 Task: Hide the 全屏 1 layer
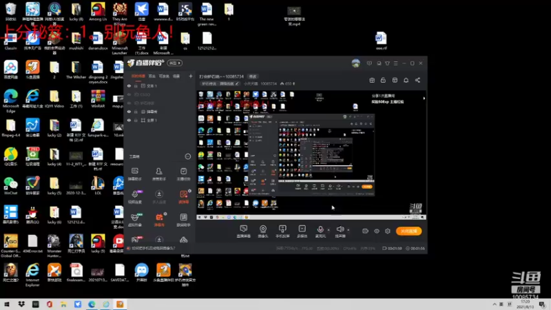click(129, 120)
